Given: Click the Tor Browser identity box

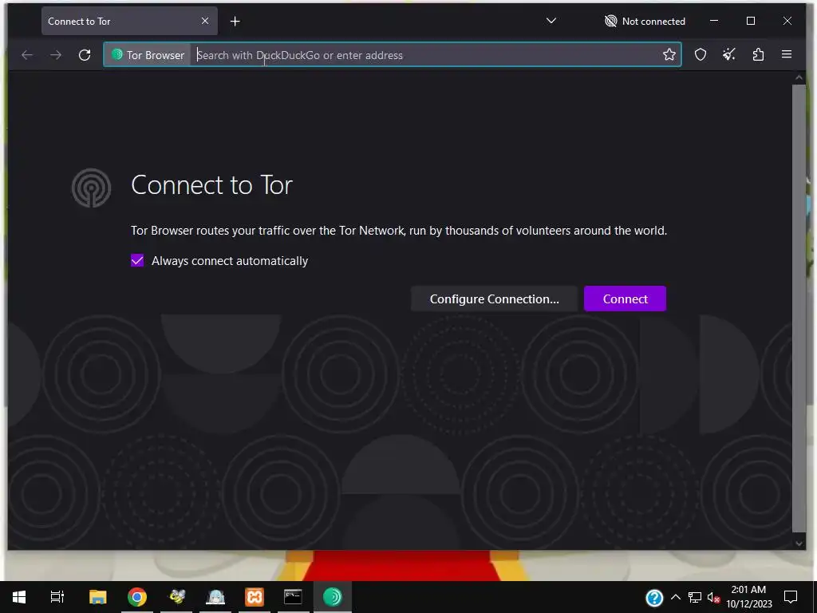Looking at the screenshot, I should (148, 55).
